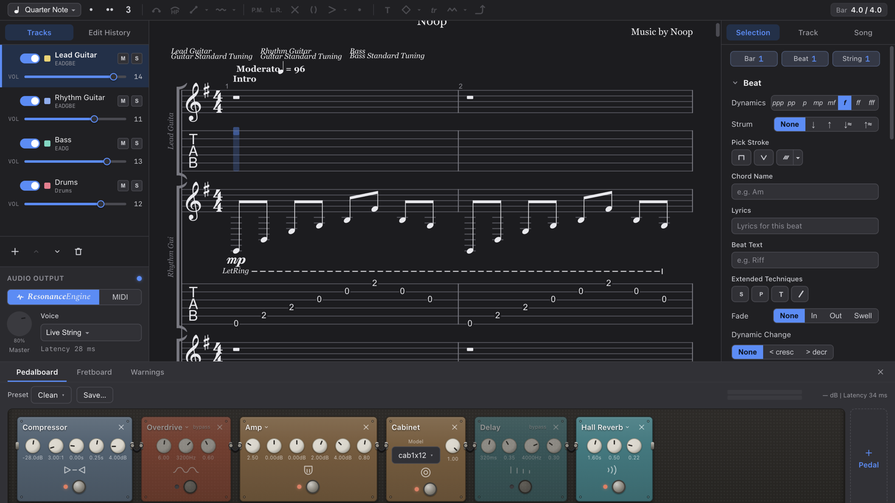This screenshot has width=895, height=503.
Task: Toggle Rhythm Guitar track enable switch
Action: pyautogui.click(x=30, y=101)
